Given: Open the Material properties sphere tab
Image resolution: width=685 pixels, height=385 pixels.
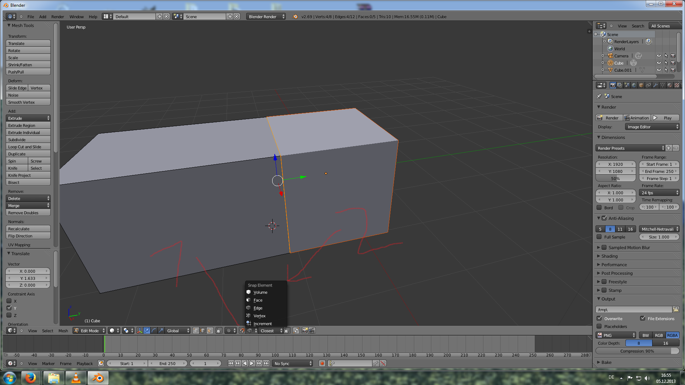Looking at the screenshot, I should (x=670, y=85).
